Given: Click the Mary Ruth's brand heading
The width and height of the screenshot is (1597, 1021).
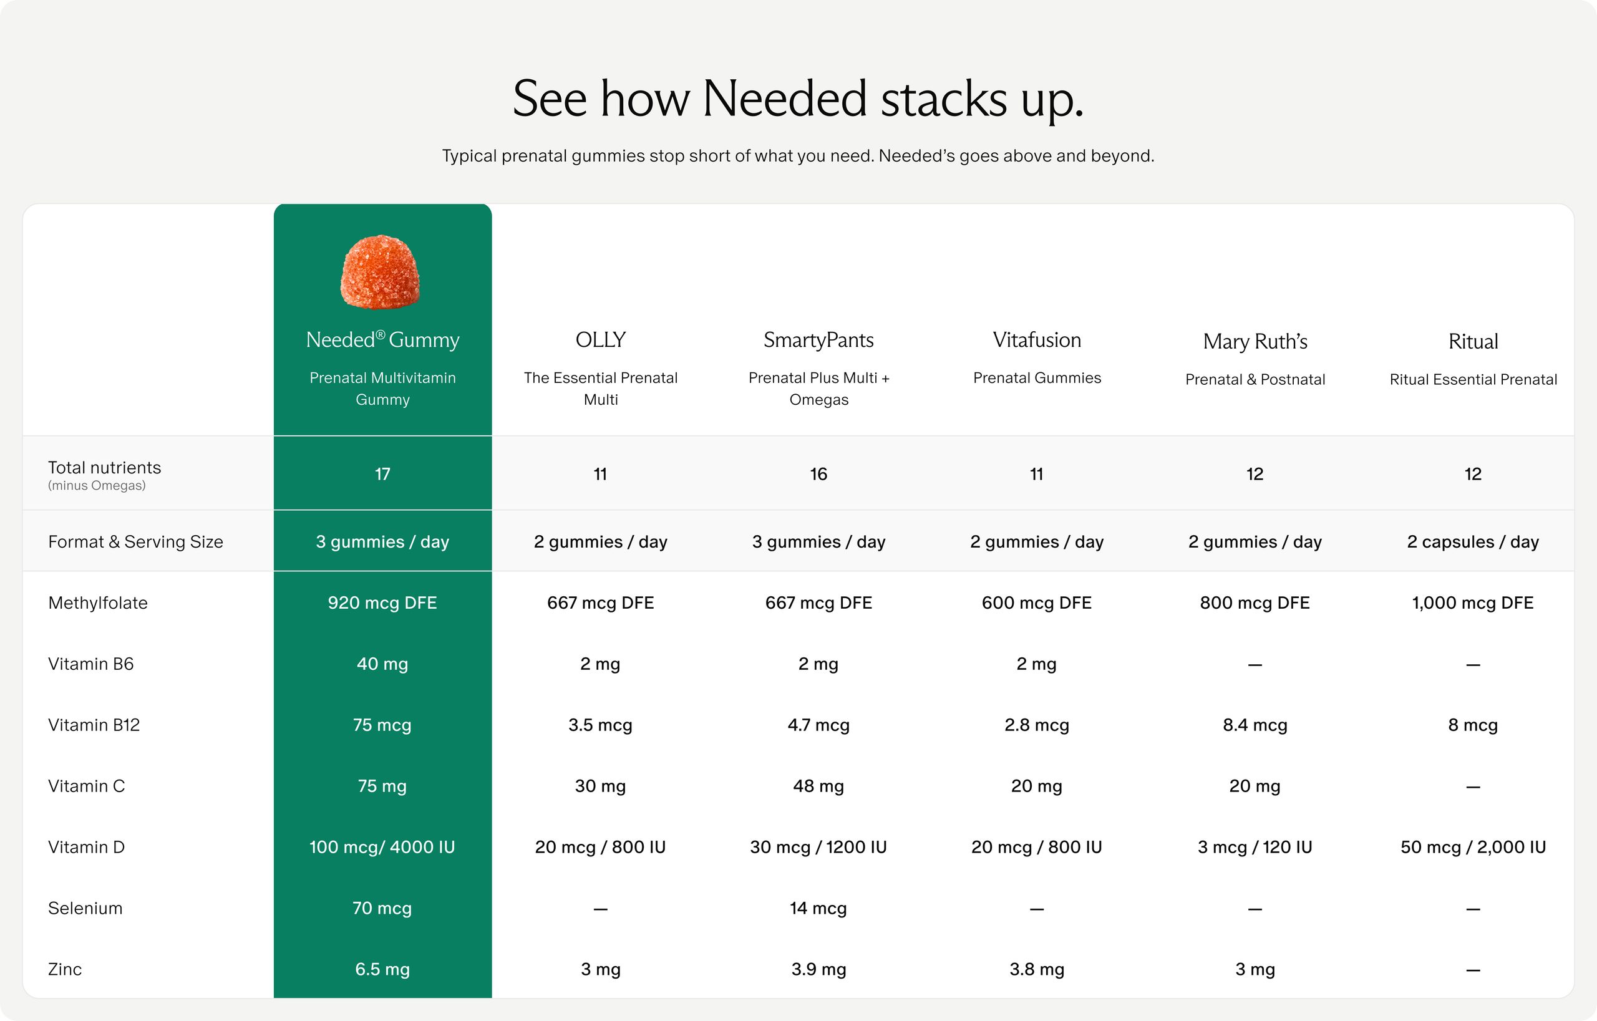Looking at the screenshot, I should [x=1255, y=341].
